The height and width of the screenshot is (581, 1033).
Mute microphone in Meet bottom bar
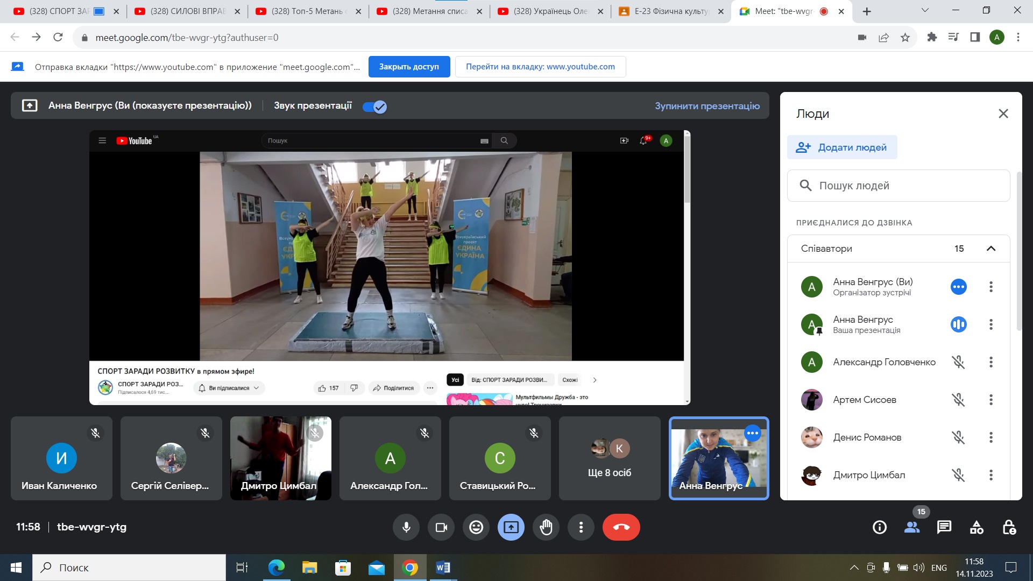pos(406,527)
